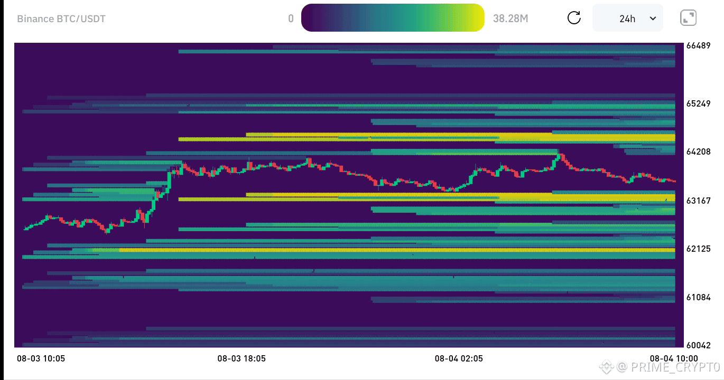
Task: Click the 0 legend minimum value
Action: pos(291,18)
